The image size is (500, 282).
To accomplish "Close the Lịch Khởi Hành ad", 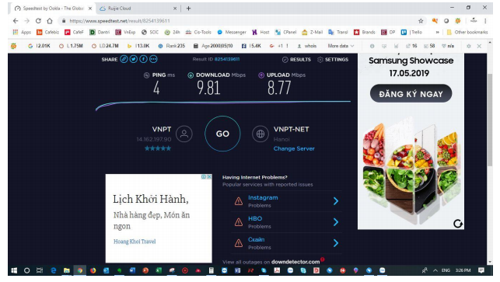I will click(x=209, y=177).
